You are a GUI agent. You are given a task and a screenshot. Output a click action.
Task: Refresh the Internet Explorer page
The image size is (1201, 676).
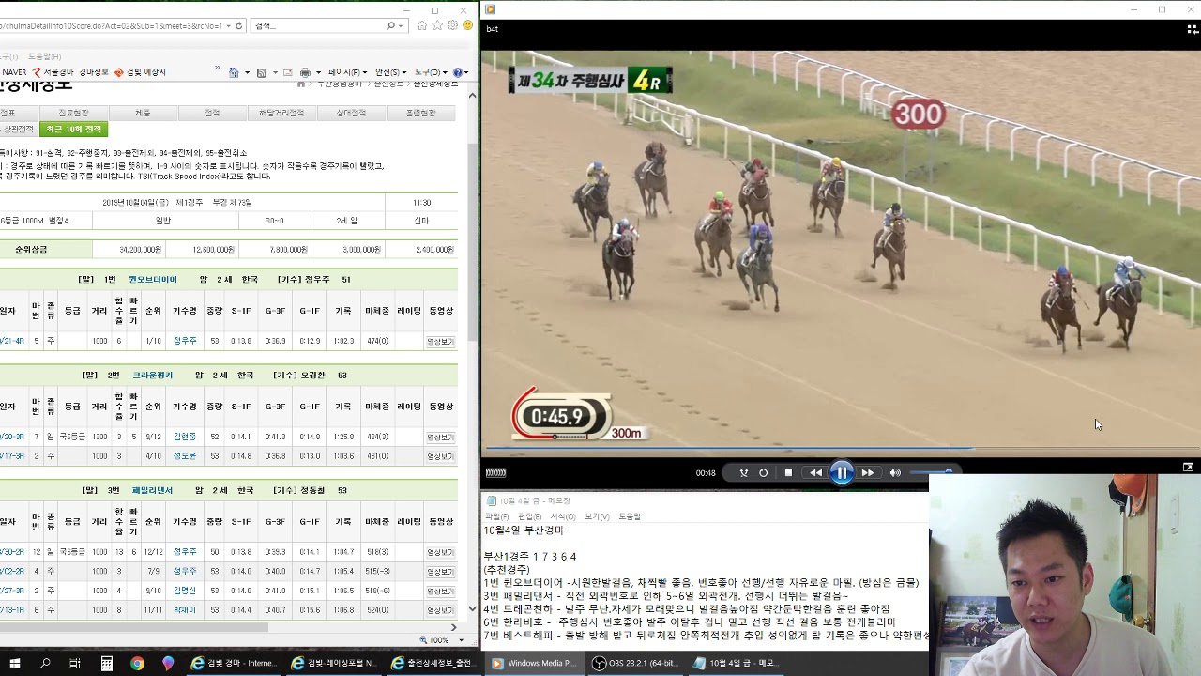click(x=239, y=26)
